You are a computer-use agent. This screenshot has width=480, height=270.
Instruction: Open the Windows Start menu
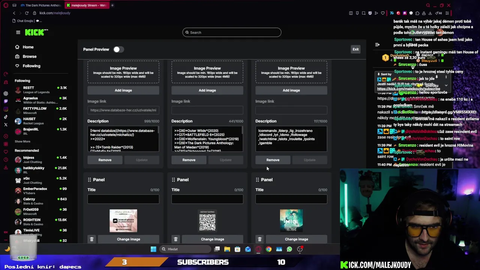click(153, 249)
